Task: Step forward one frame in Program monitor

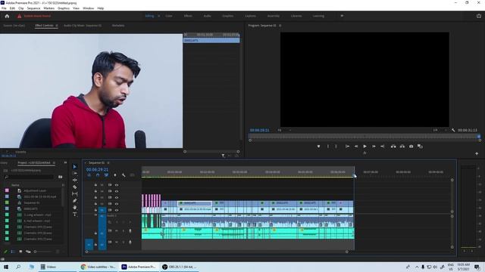Action: pyautogui.click(x=374, y=147)
